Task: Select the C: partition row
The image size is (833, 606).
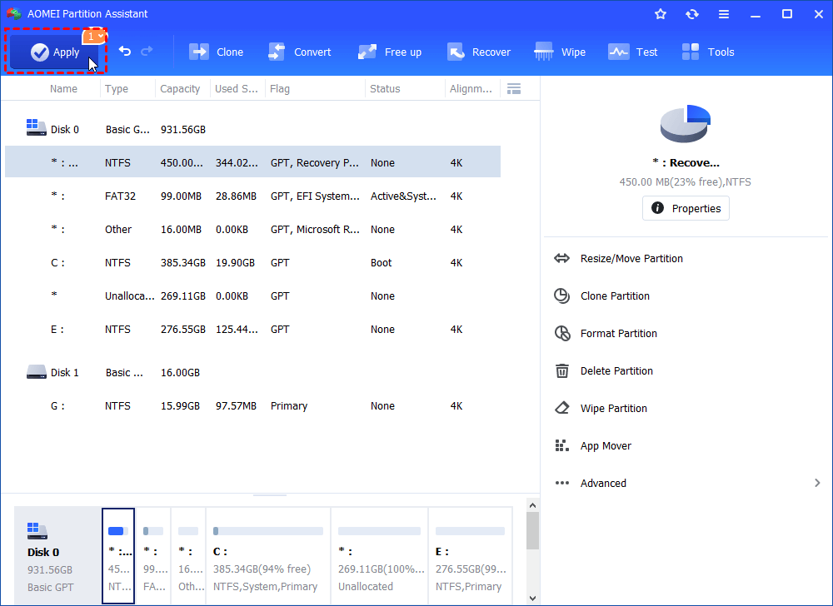Action: tap(250, 263)
